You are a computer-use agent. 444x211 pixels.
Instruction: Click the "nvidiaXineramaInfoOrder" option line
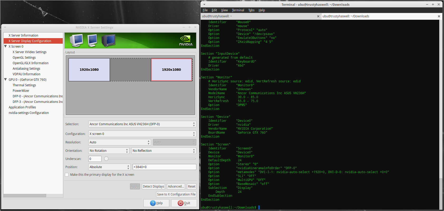tap(253, 168)
